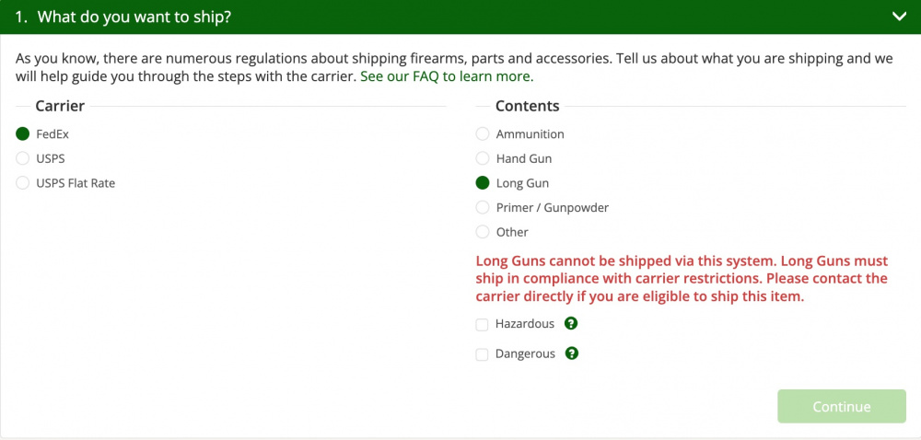Click the help icon beside Hazardous
The image size is (921, 440).
pyautogui.click(x=570, y=323)
